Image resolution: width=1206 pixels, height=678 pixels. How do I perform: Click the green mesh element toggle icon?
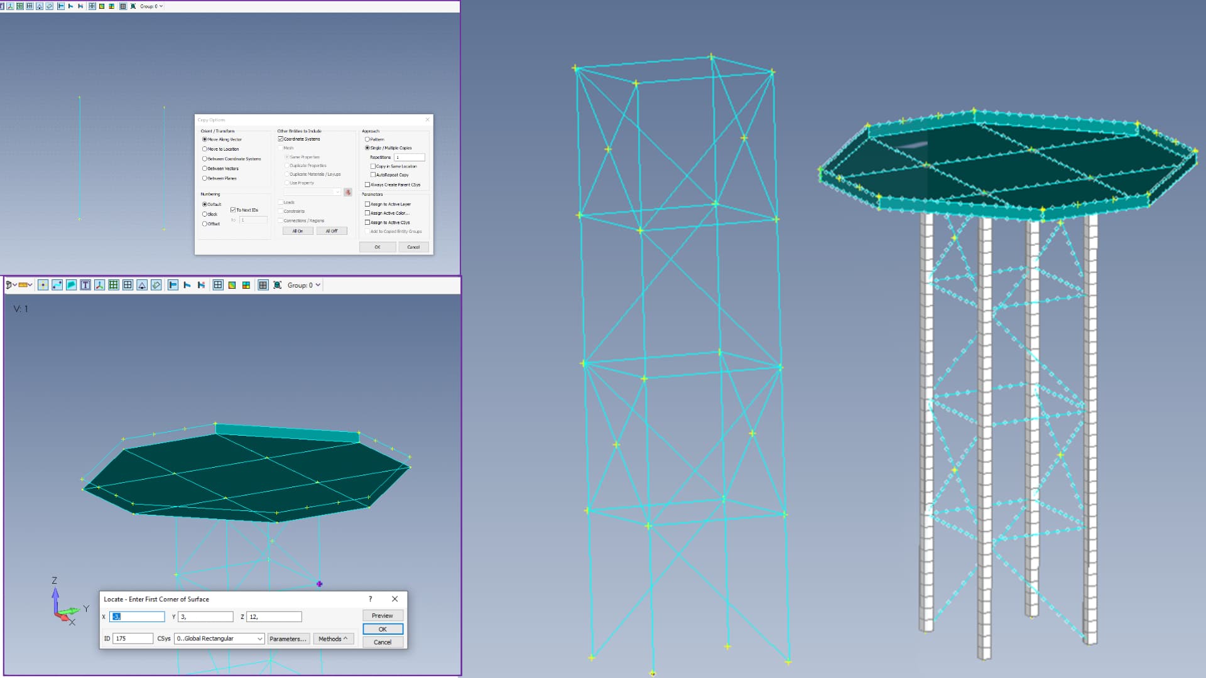point(114,285)
